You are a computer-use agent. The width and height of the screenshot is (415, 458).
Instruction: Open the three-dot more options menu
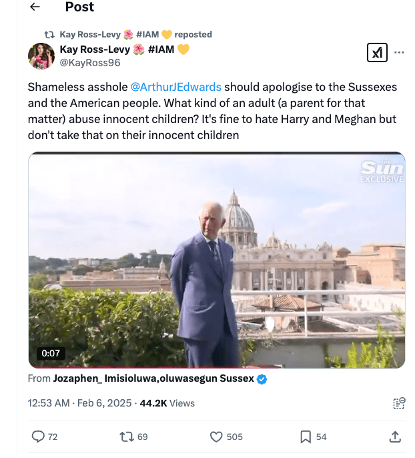pyautogui.click(x=400, y=53)
